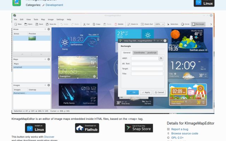The width and height of the screenshot is (226, 141).
Task: Close the Areas panel
Action: click(x=49, y=29)
